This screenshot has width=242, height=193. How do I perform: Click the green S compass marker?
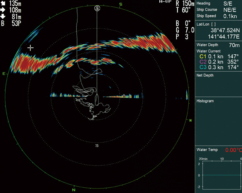(121, 4)
